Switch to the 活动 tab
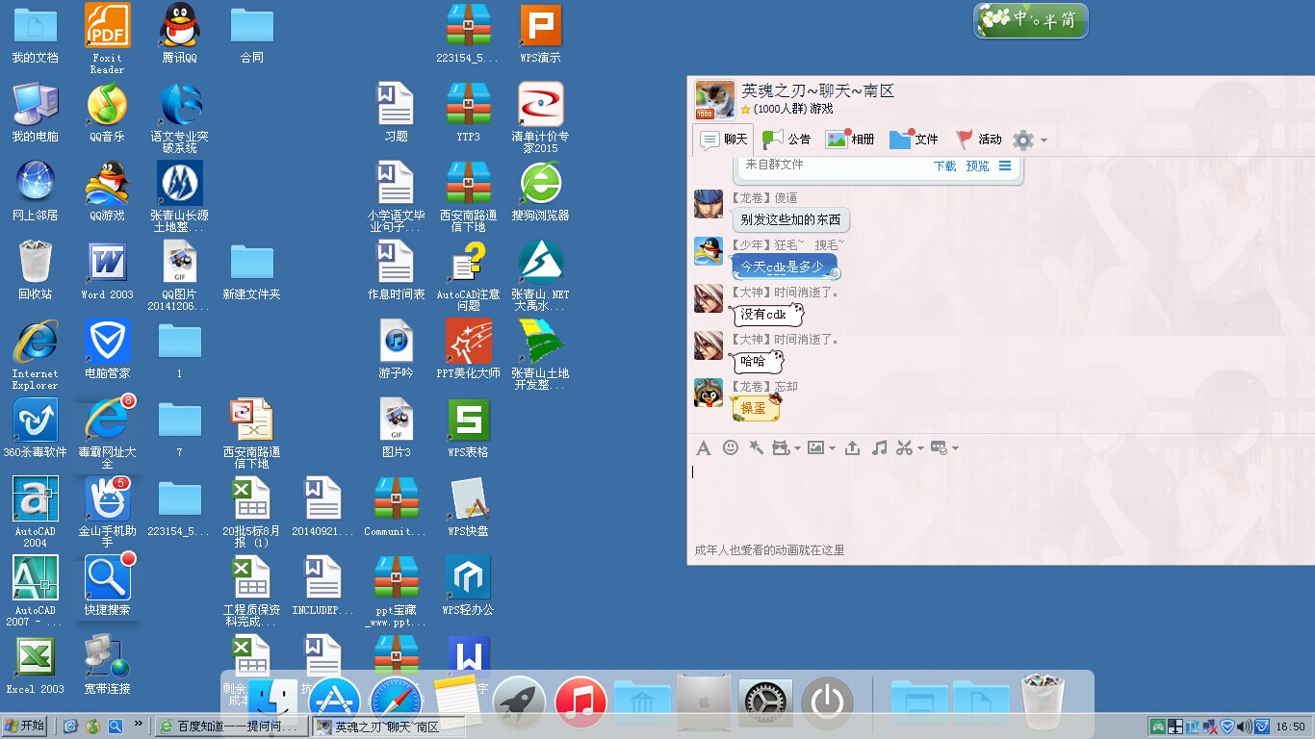 click(x=978, y=140)
